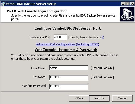The image size is (135, 104).
Task: Open Advanced Port Configurations (Including HTTPS) link
Action: 68,44
